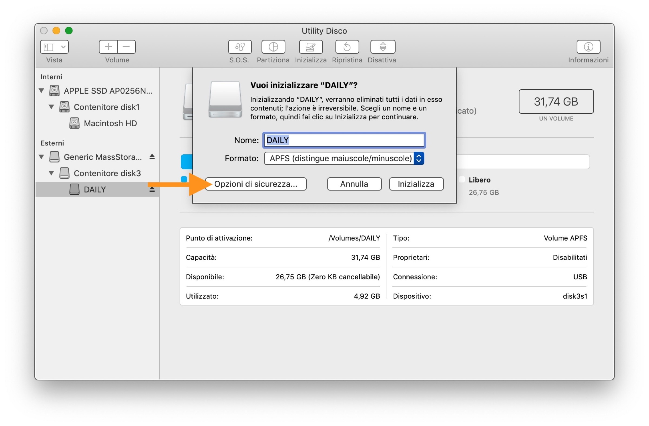Click the Disattiva unmount toolbar icon

(x=383, y=47)
